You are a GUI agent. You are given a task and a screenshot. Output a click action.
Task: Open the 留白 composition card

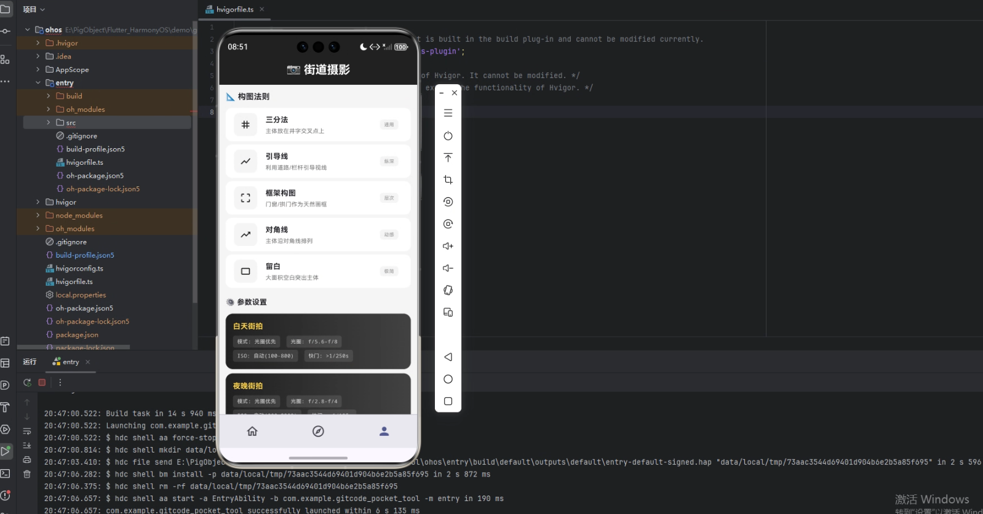pos(318,271)
